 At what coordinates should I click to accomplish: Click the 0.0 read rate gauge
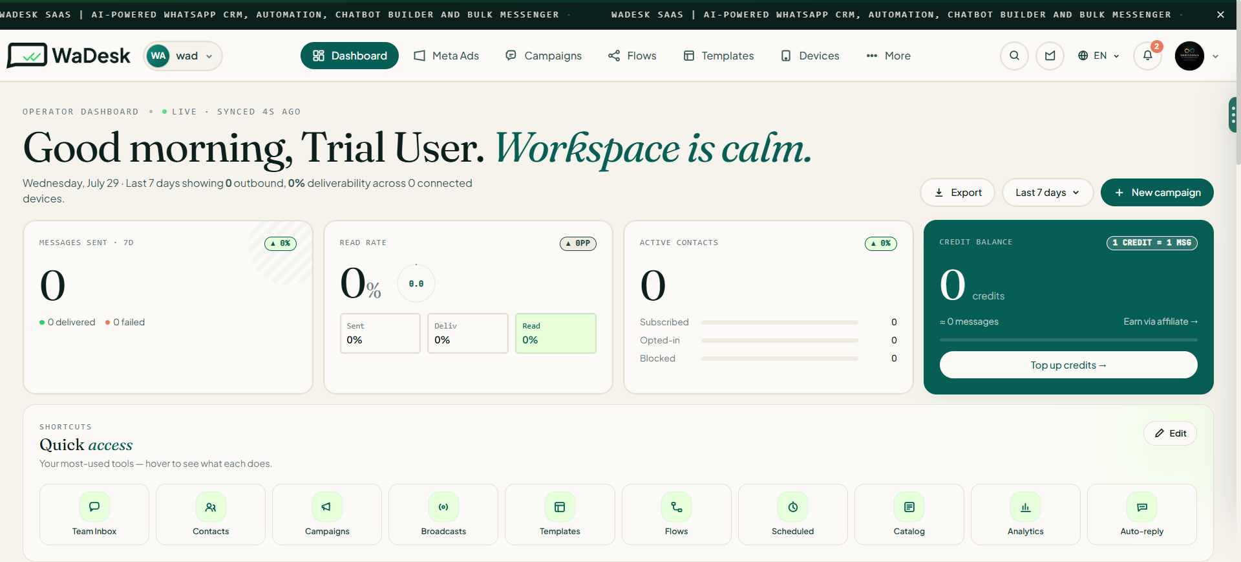[416, 283]
